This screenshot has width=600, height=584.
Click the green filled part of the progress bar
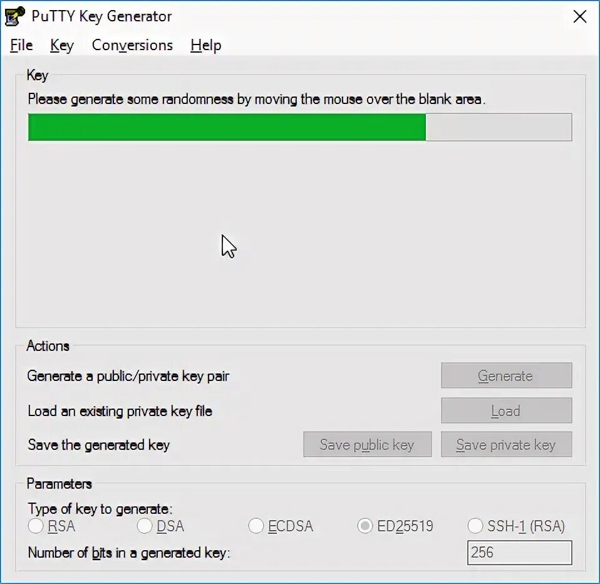(x=227, y=127)
